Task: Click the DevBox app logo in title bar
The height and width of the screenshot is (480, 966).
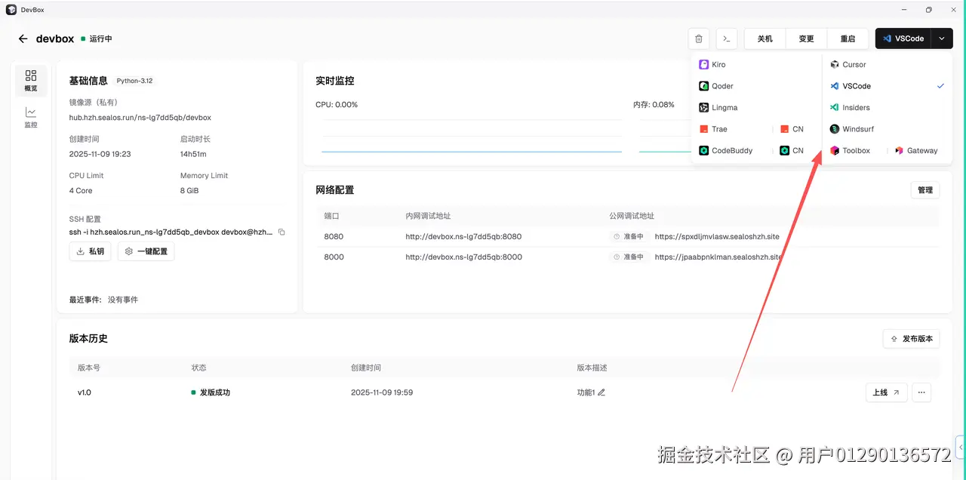Action: click(11, 9)
